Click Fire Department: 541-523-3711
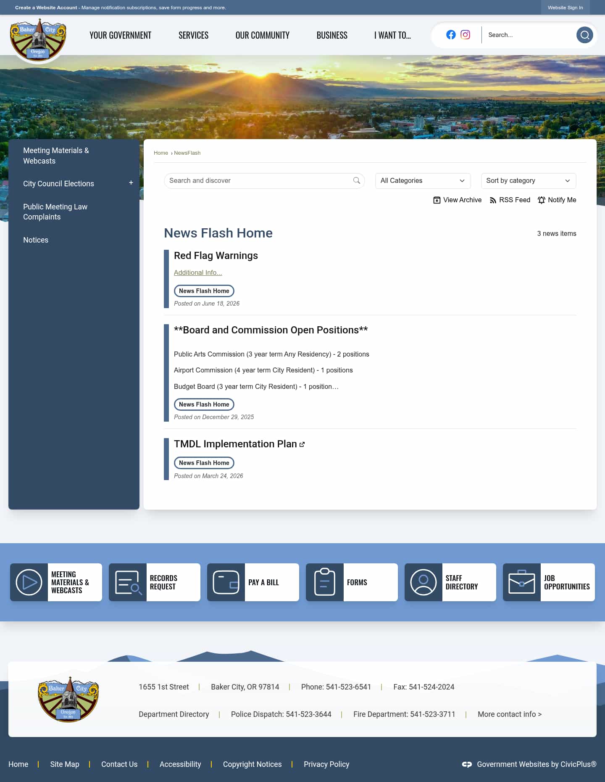 pyautogui.click(x=404, y=714)
